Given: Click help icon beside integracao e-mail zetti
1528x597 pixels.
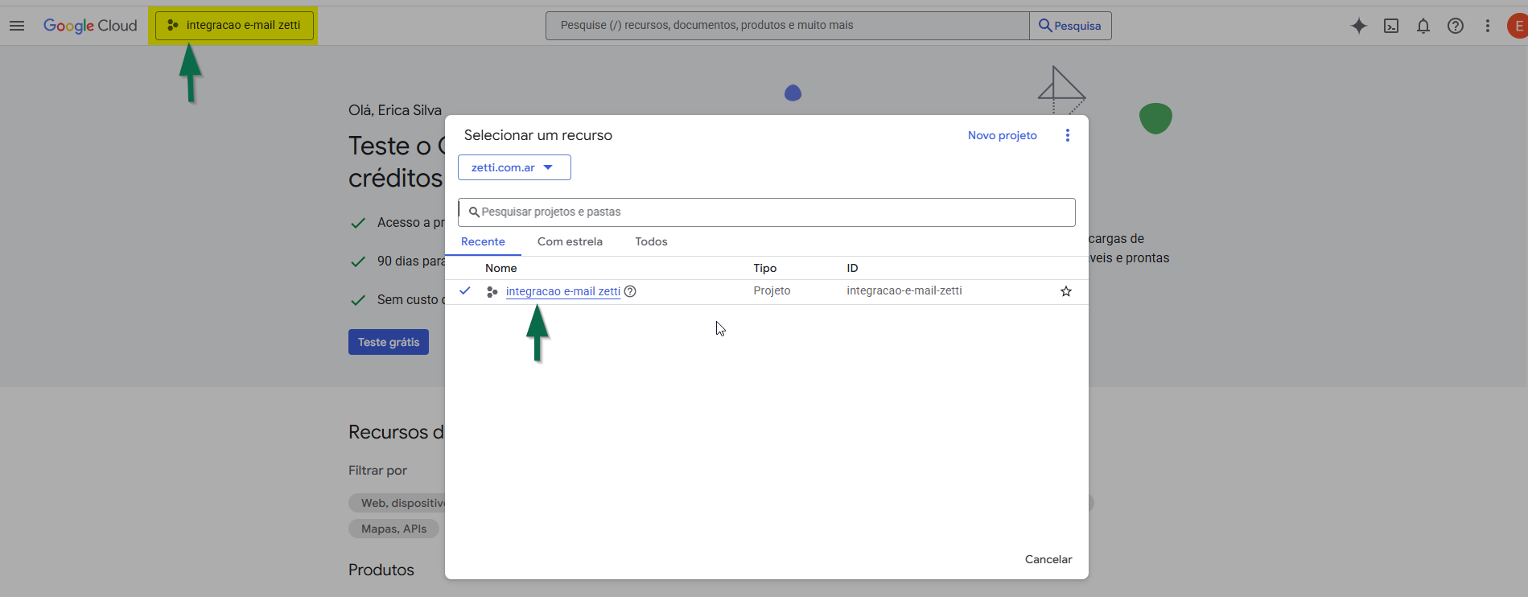Looking at the screenshot, I should (x=630, y=291).
